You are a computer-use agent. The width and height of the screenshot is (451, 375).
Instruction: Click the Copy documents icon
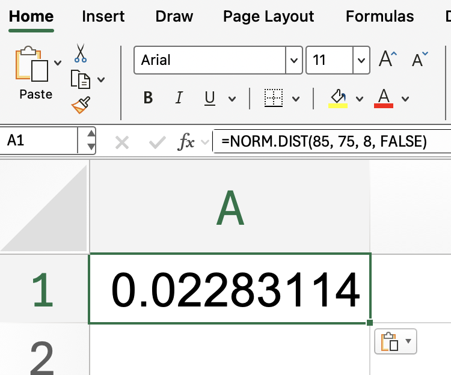(81, 79)
